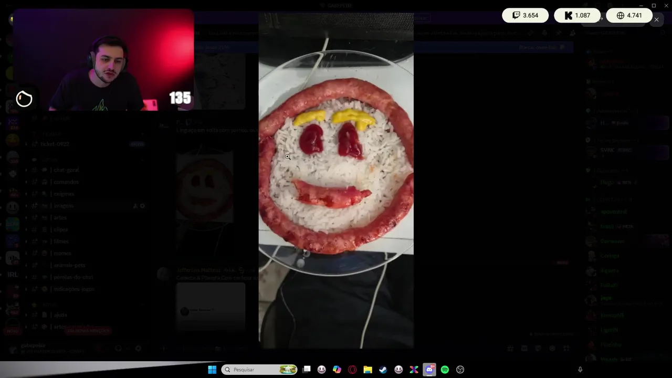The image size is (672, 378).
Task: Click the total viewer count 4.741
Action: [x=629, y=15]
